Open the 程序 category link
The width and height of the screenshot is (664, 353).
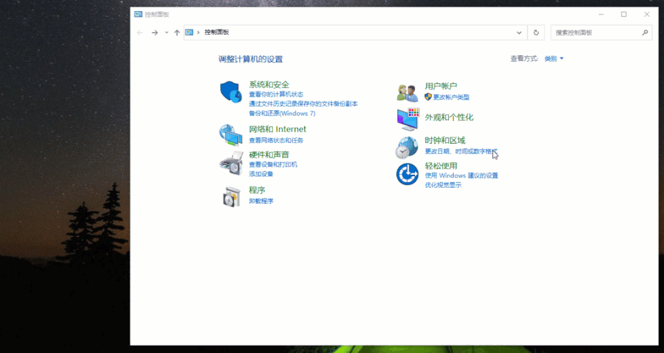257,190
